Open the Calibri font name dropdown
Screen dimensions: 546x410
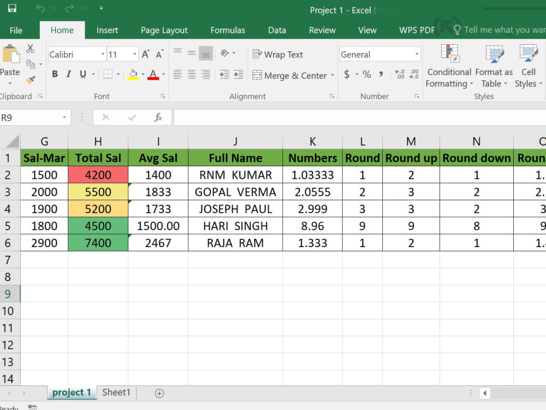tap(103, 54)
